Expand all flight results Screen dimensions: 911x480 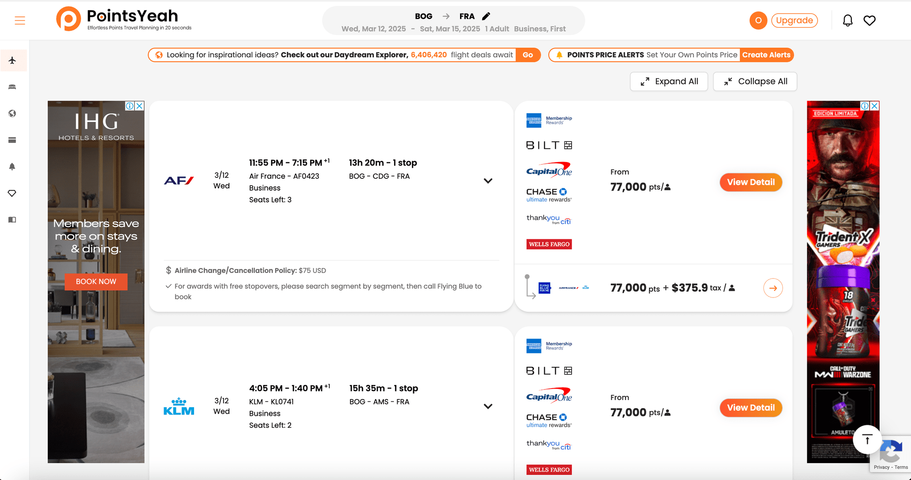(669, 81)
